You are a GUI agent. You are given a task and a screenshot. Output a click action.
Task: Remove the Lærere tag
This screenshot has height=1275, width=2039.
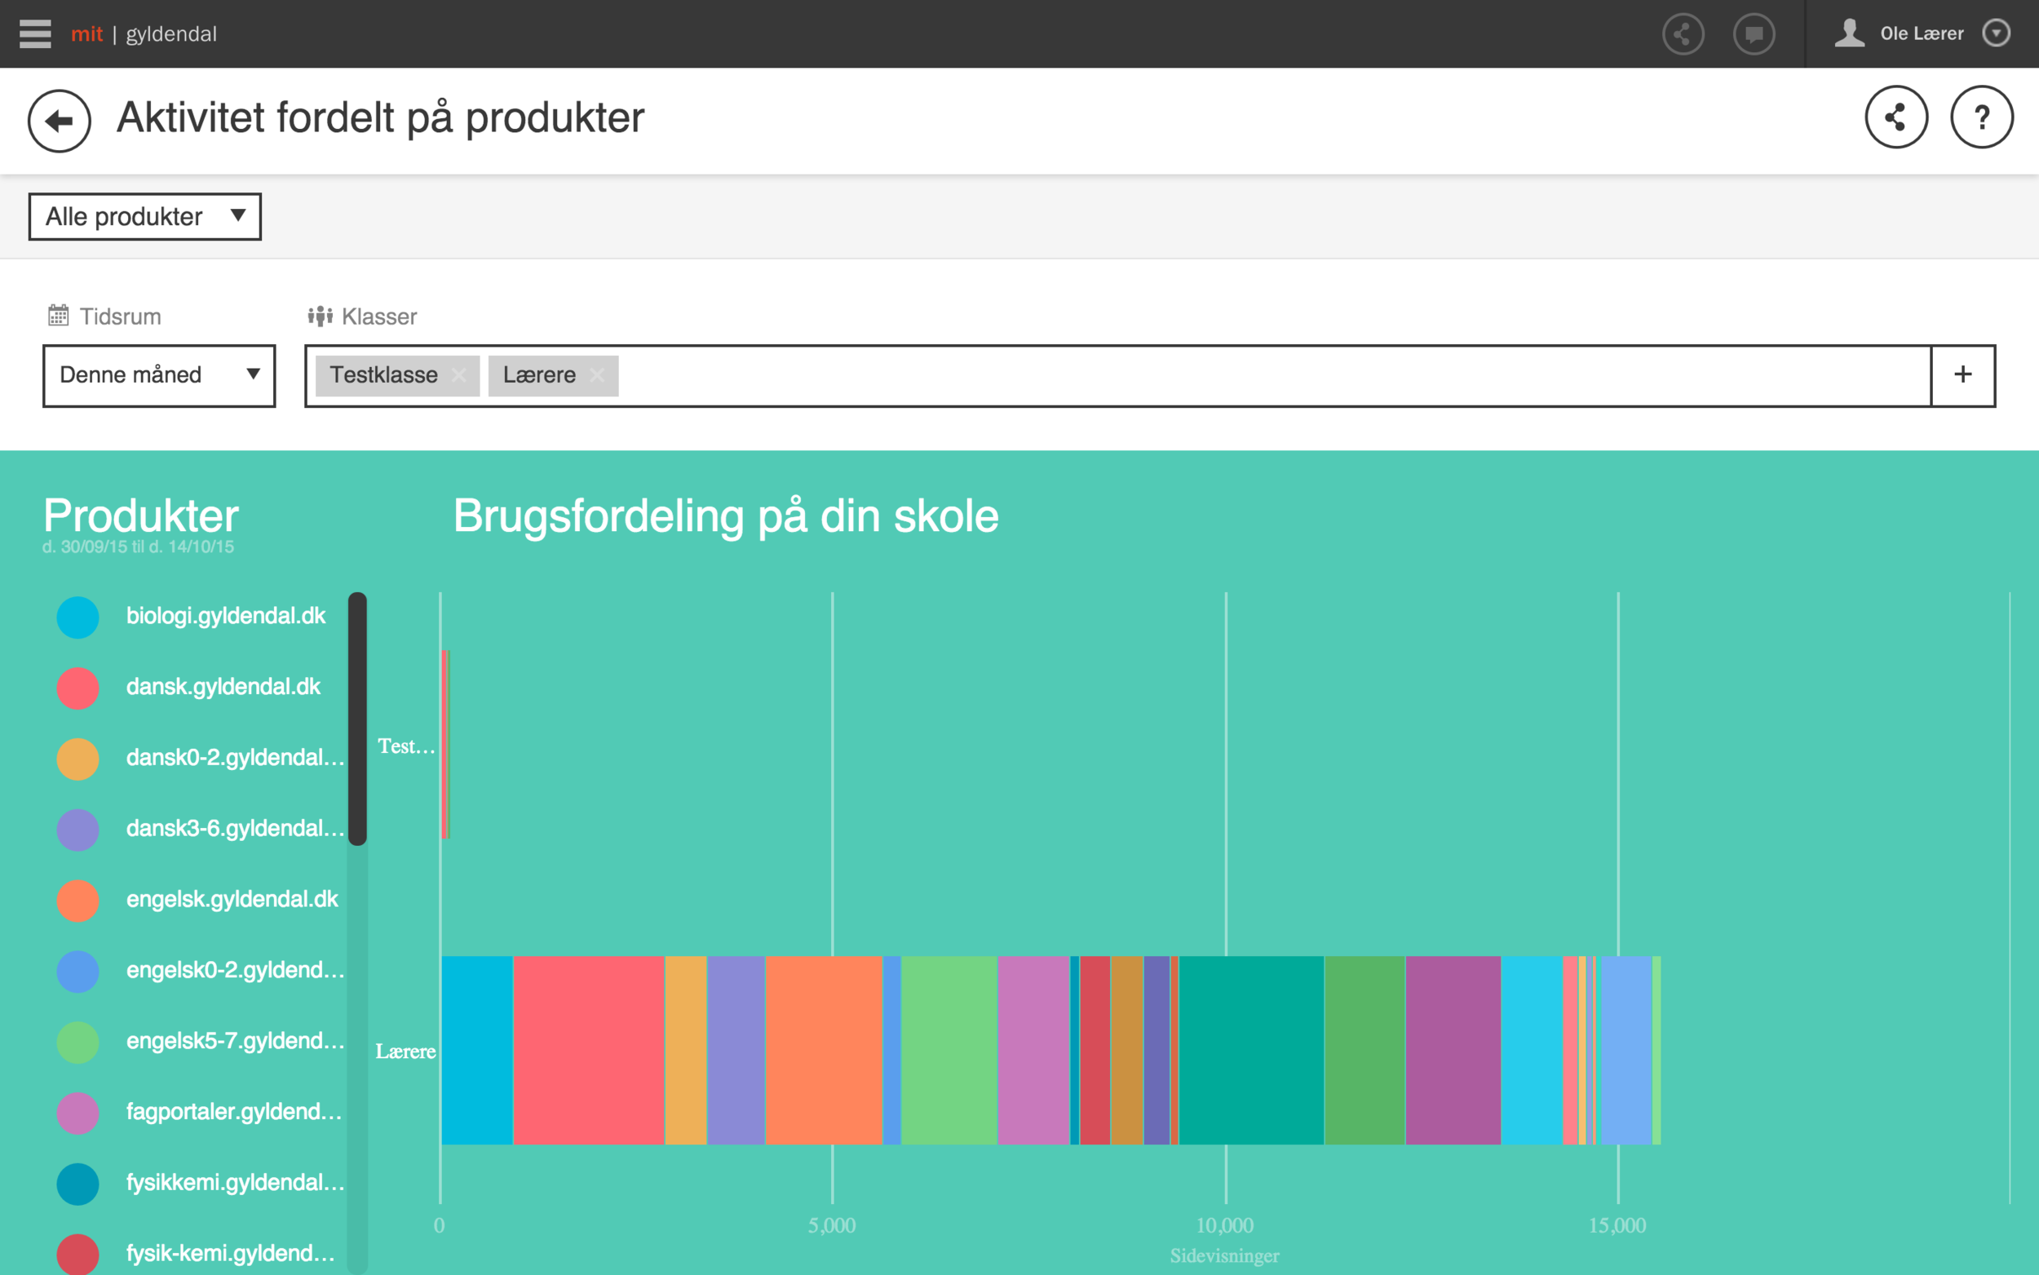597,374
